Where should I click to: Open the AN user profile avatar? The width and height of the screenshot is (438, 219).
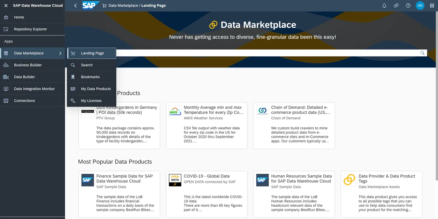[420, 5]
